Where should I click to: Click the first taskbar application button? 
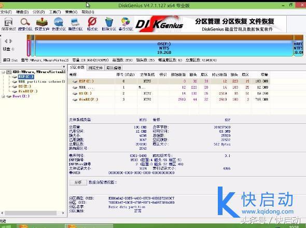pos(40,226)
